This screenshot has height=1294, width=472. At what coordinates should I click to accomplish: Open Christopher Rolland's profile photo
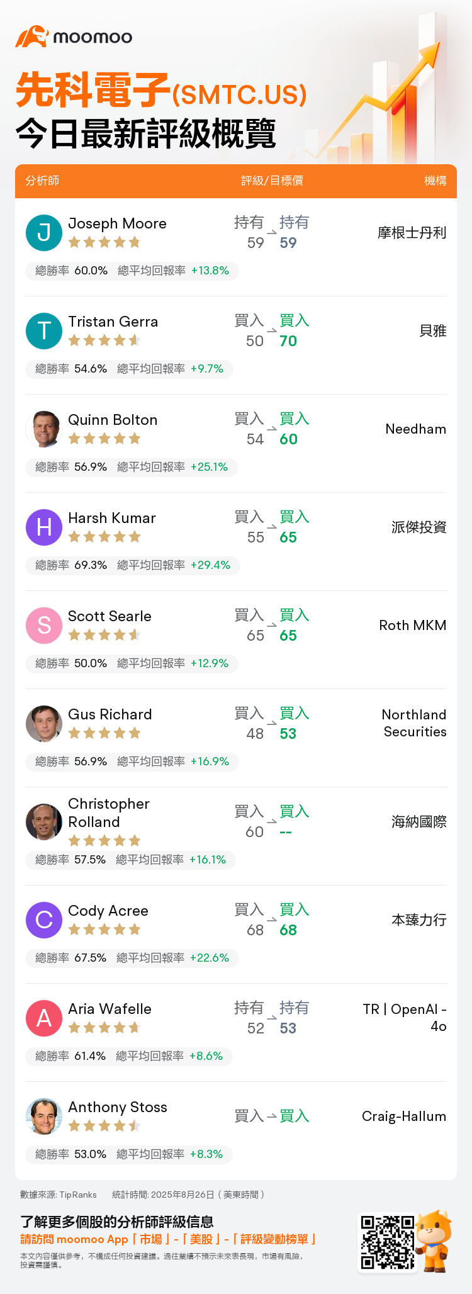44,821
